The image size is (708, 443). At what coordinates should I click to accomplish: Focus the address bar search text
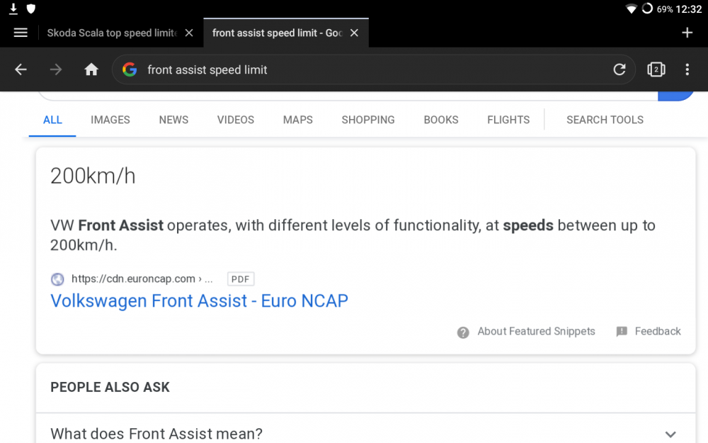tap(207, 70)
